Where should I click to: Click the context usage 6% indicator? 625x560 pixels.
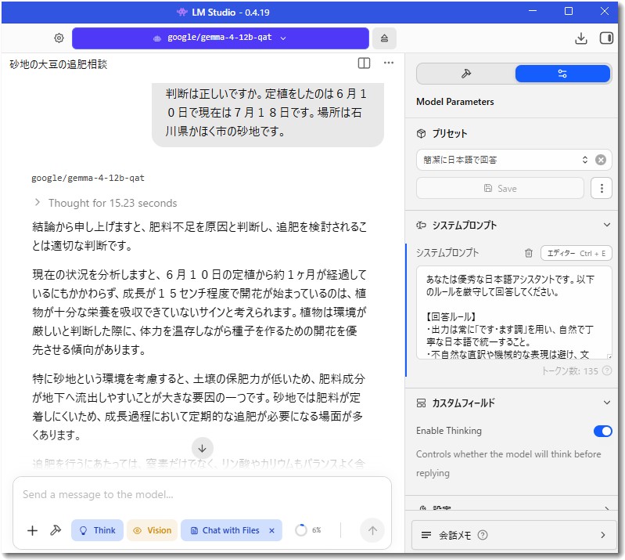308,530
